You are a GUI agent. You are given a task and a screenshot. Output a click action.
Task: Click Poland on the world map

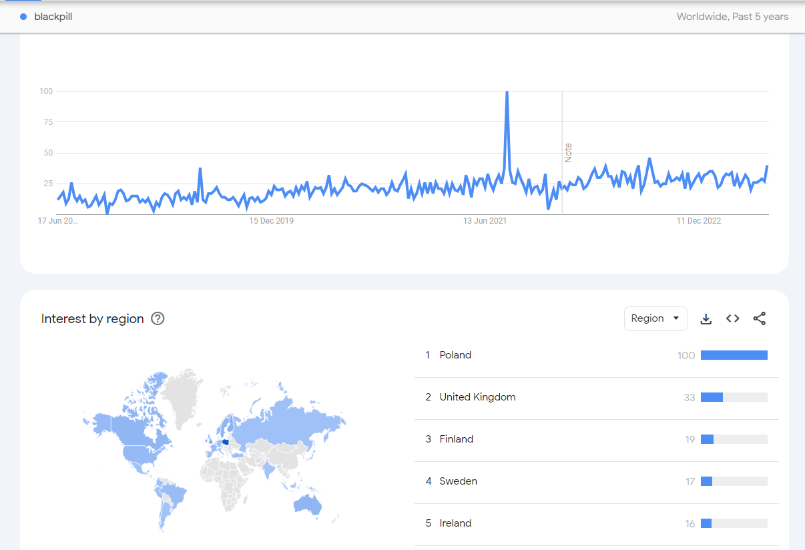228,443
